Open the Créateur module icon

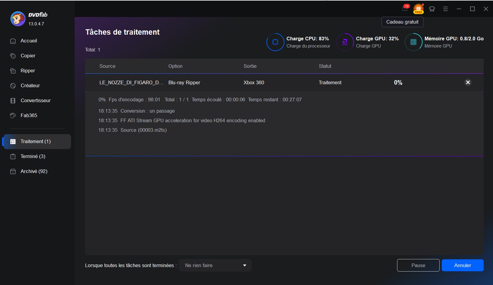[13, 86]
